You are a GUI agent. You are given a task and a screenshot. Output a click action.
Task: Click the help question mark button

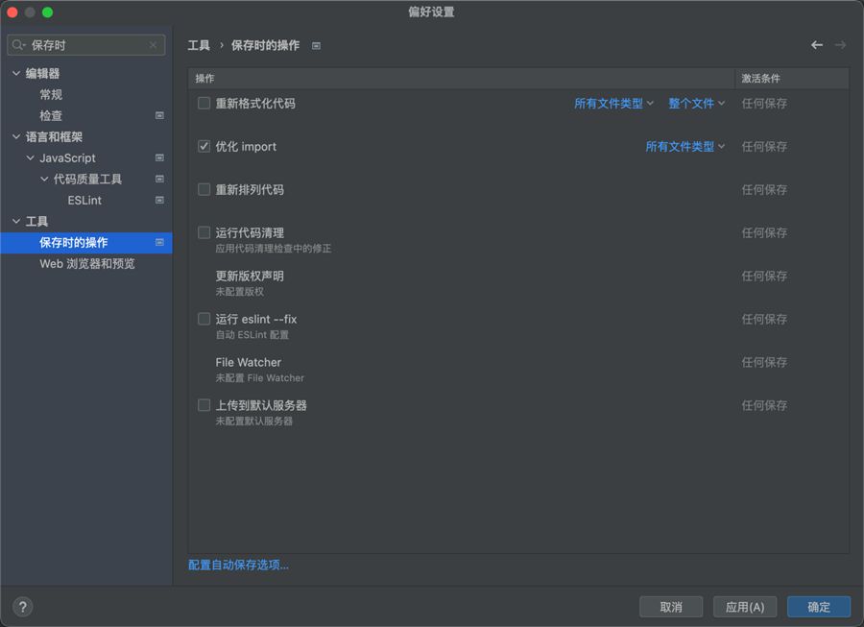click(x=23, y=607)
